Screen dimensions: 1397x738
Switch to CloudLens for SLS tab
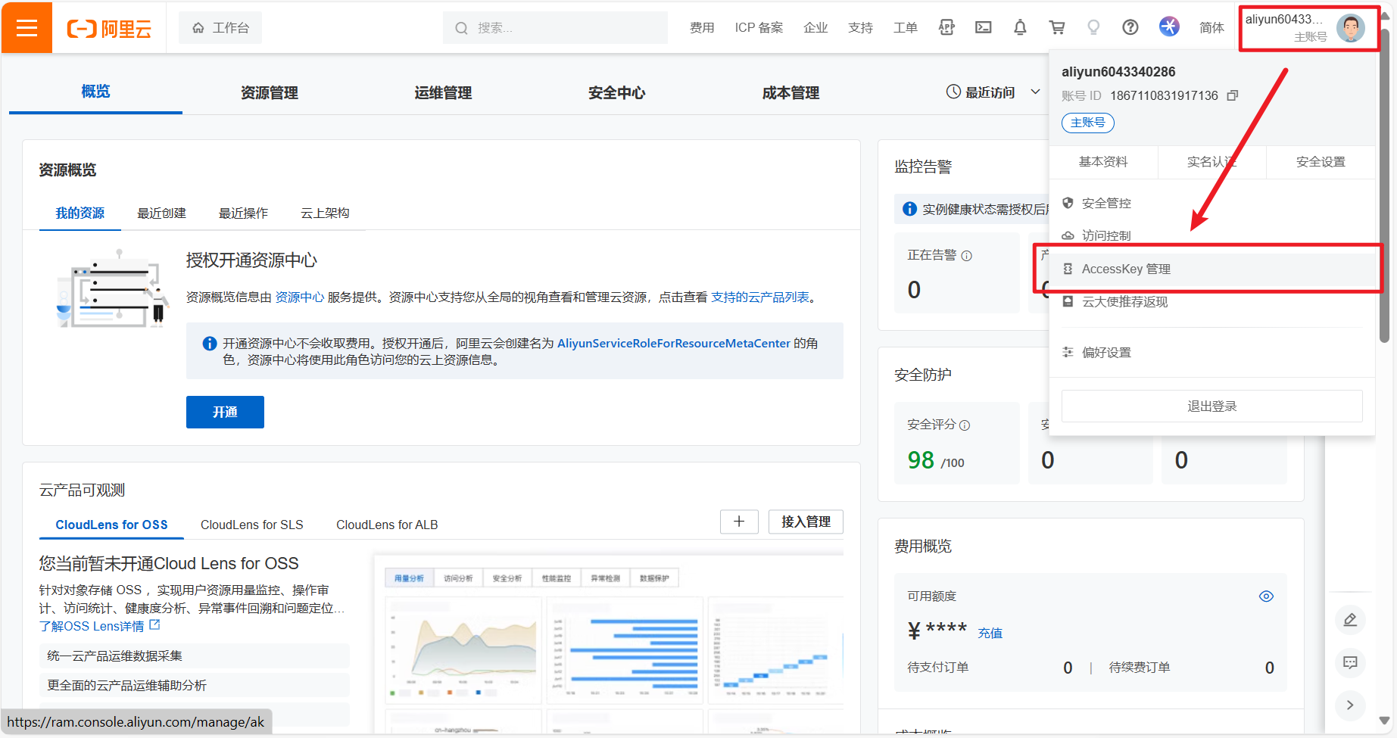click(x=251, y=525)
